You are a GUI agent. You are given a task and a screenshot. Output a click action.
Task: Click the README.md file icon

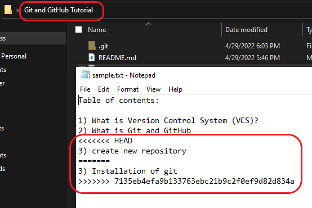point(92,57)
